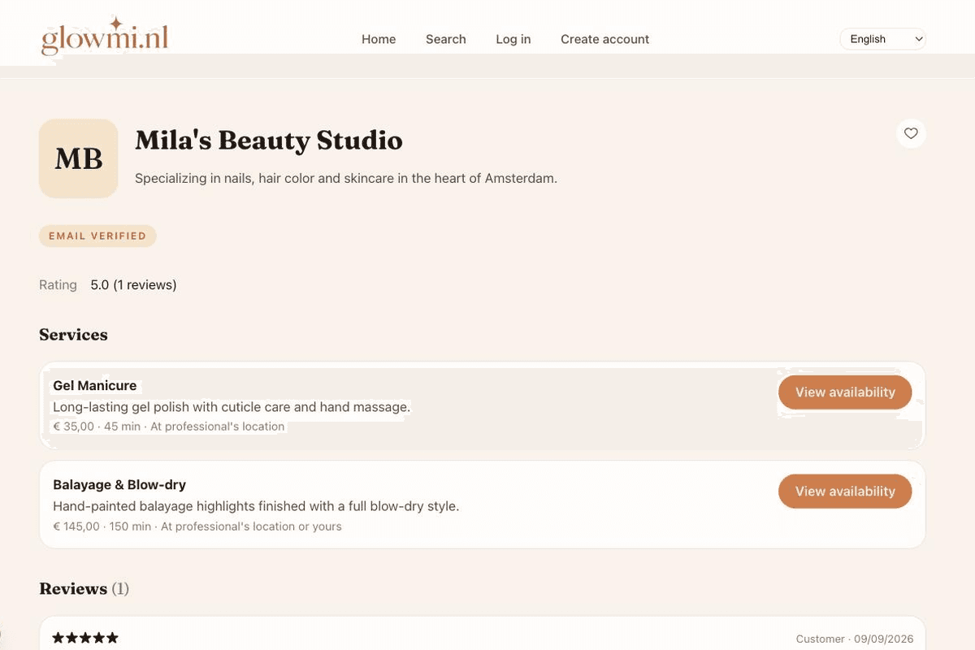Click the EMAIL VERIFIED badge

click(97, 236)
